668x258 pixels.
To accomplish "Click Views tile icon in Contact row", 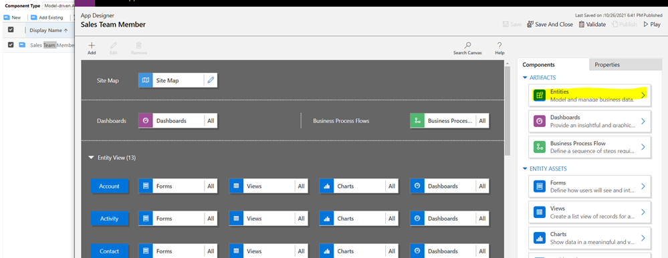I will pos(236,251).
